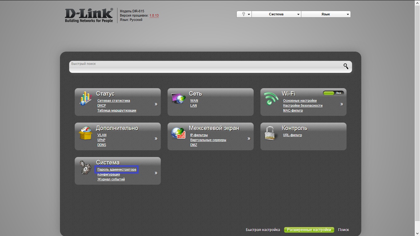Expand the Wi-Fi section arrow
Viewport: 420px width, 236px height.
pos(342,104)
